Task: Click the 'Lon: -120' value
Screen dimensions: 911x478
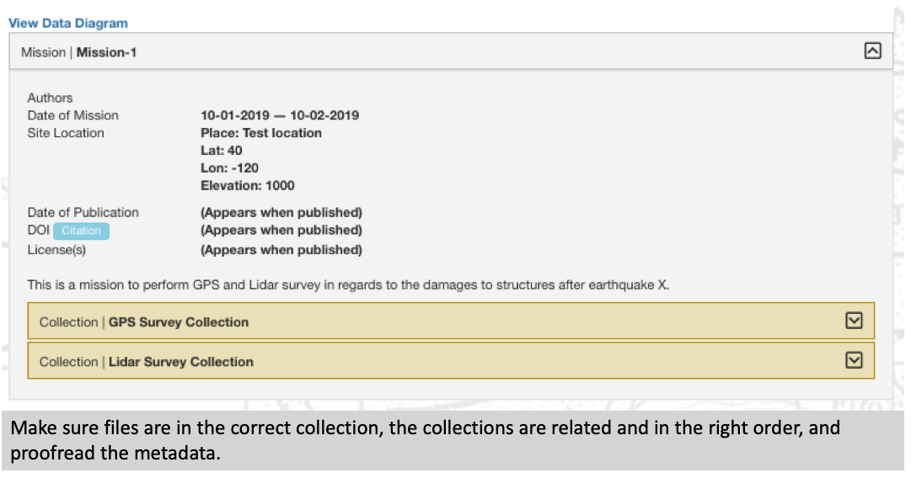Action: [229, 168]
